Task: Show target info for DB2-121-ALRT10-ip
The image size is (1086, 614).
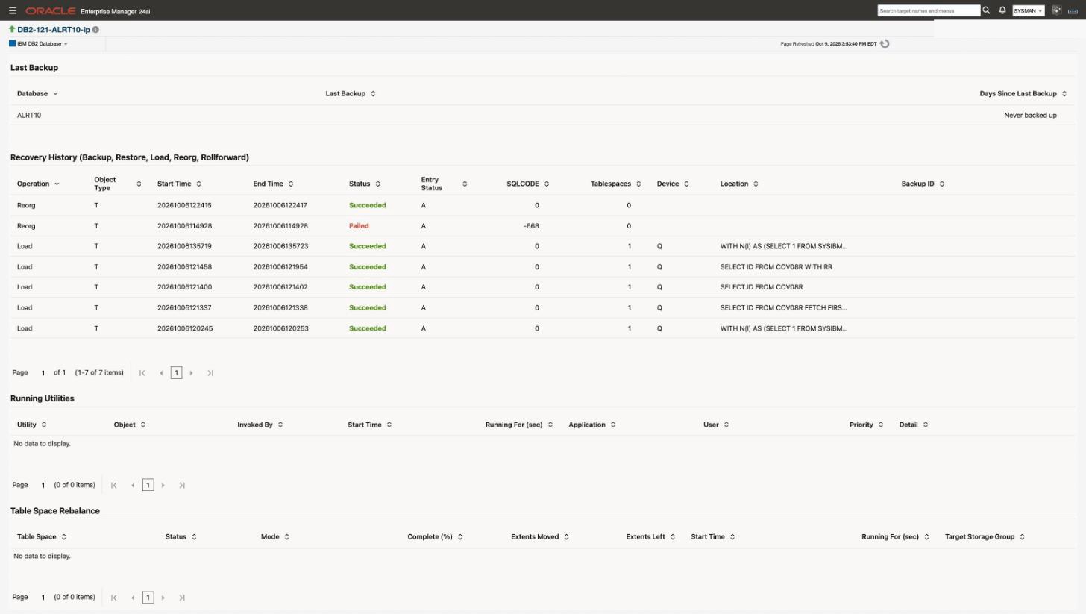Action: (95, 30)
